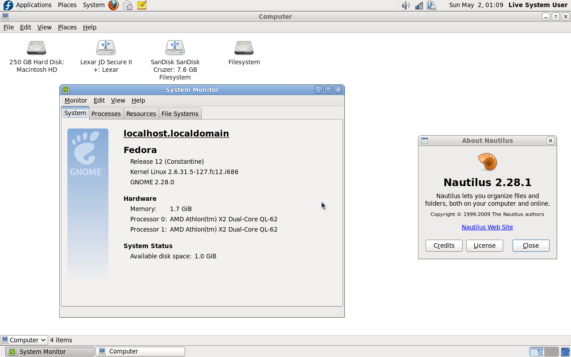
Task: Open the Nautilus Web Site link
Action: (487, 227)
